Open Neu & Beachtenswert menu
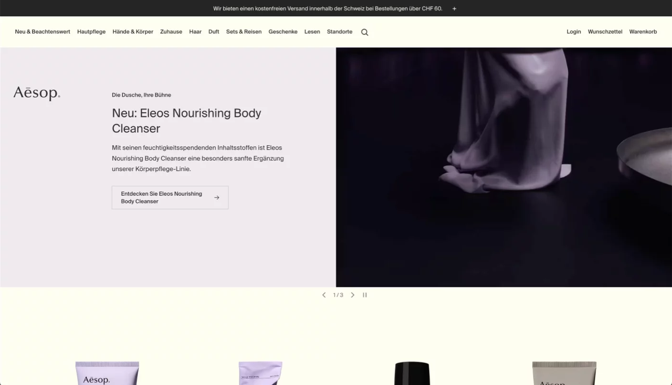Viewport: 672px width, 385px height. 42,32
